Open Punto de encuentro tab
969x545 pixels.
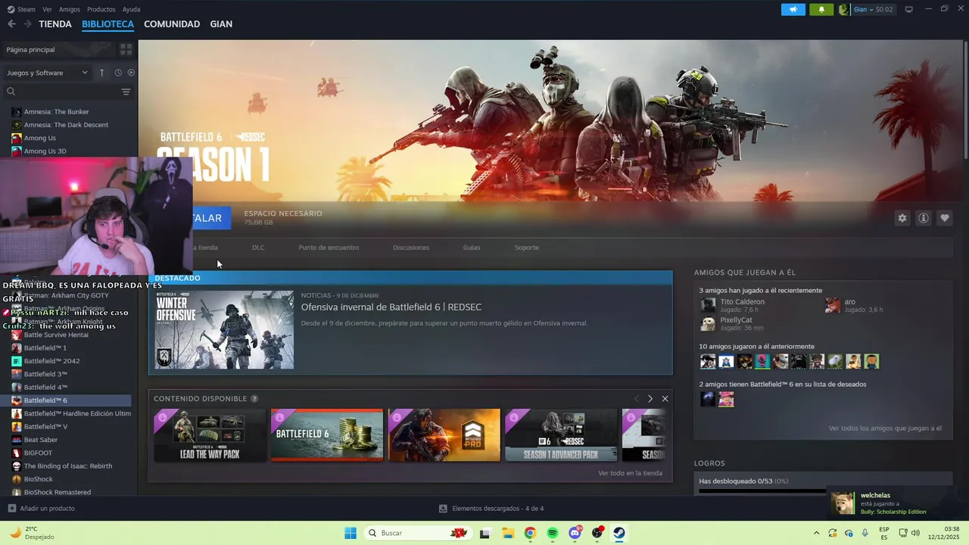coord(329,248)
